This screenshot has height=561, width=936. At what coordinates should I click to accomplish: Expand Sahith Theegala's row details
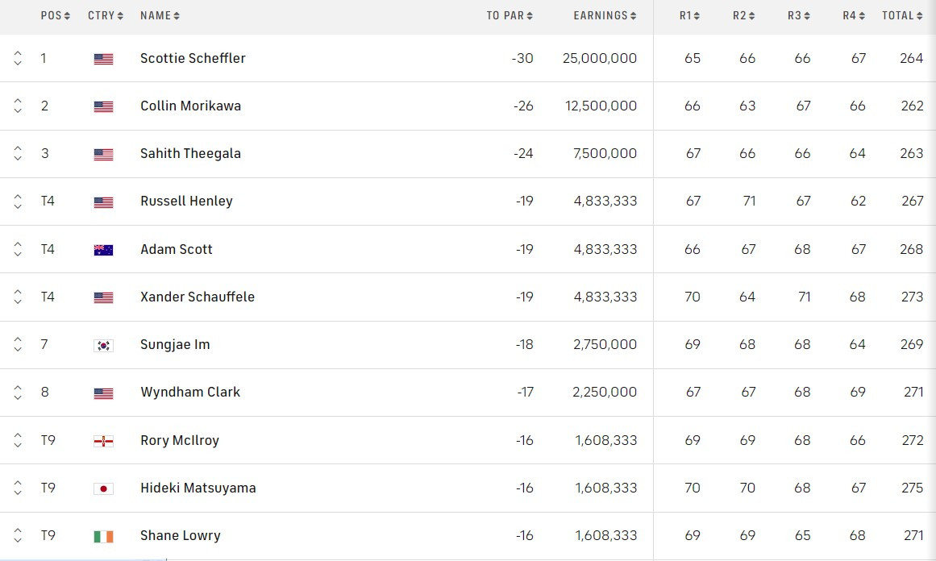18,153
